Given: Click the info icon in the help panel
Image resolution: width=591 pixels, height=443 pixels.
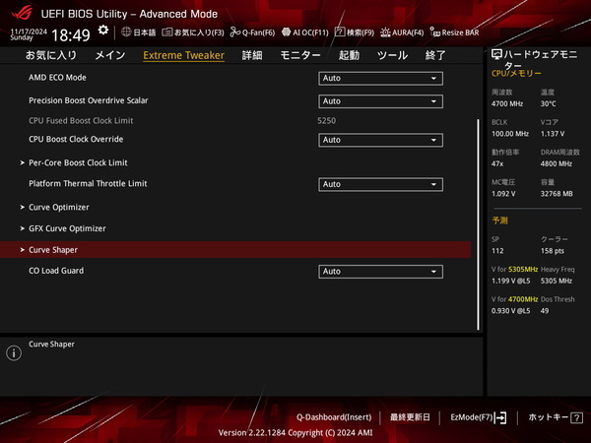Looking at the screenshot, I should pyautogui.click(x=14, y=353).
